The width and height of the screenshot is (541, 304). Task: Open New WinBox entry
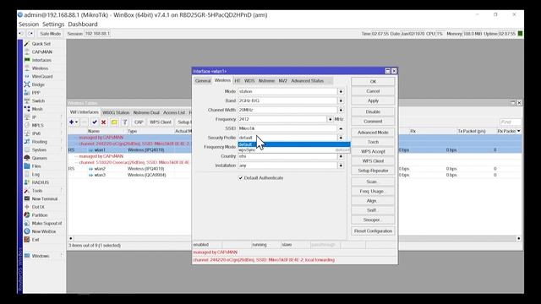43,231
